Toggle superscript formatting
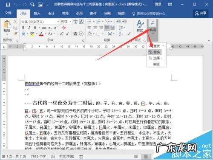The width and height of the screenshot is (213, 160). pyautogui.click(x=56, y=28)
